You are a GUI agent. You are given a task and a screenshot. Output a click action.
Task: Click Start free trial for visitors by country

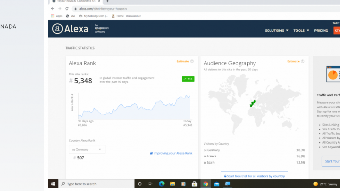254,176
